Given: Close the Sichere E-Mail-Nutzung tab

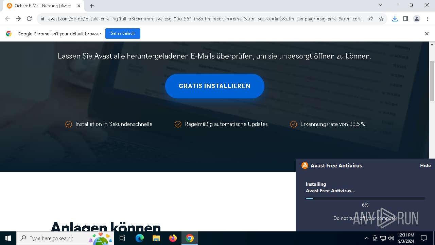Looking at the screenshot, I should [x=79, y=6].
